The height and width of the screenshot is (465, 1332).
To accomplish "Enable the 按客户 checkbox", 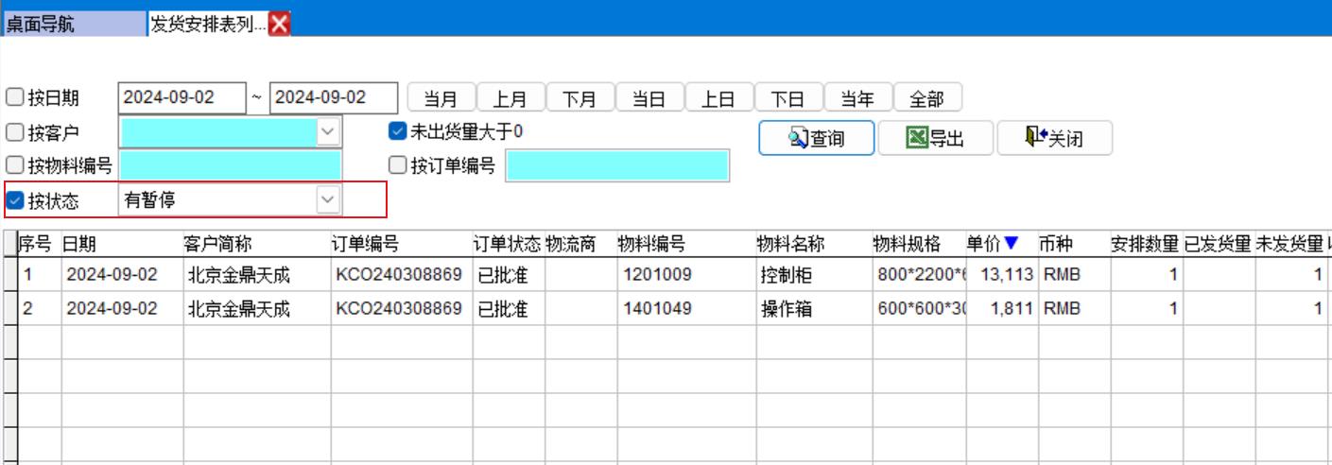I will click(15, 132).
